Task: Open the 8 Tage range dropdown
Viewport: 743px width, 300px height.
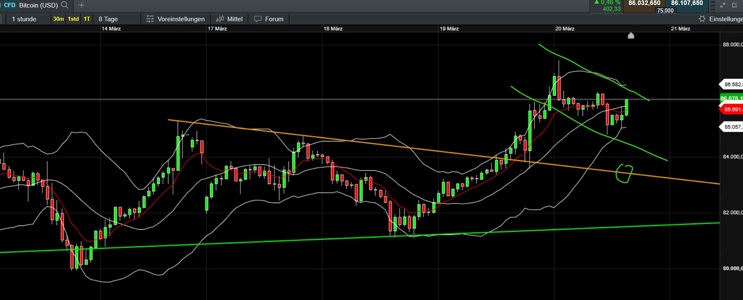Action: [117, 19]
